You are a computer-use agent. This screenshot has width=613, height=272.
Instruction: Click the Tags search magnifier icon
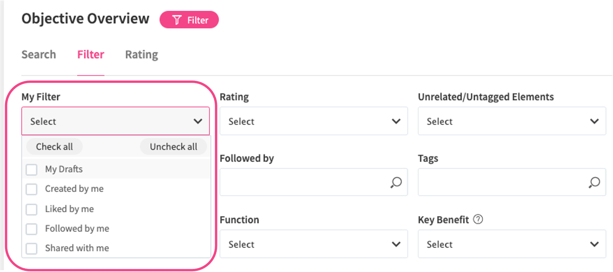(594, 182)
